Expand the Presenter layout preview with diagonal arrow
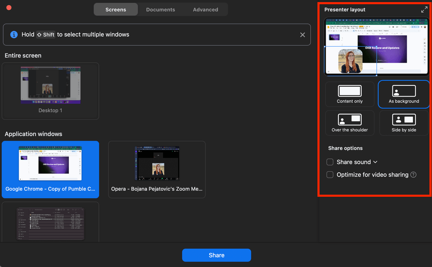432x267 pixels. point(424,9)
